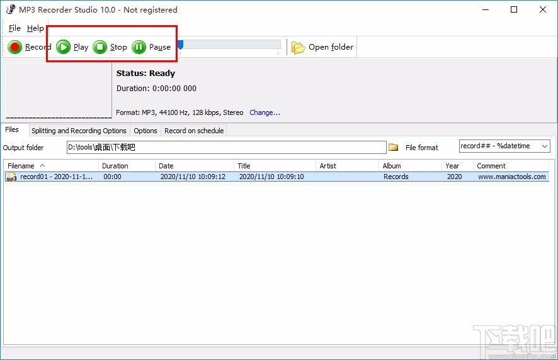Click the green Stop button
The height and width of the screenshot is (360, 558).
coord(110,47)
